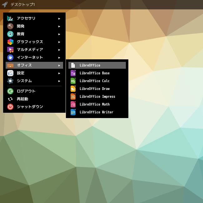
Task: Click the rocket launcher icon in panel
Action: click(x=5, y=5)
